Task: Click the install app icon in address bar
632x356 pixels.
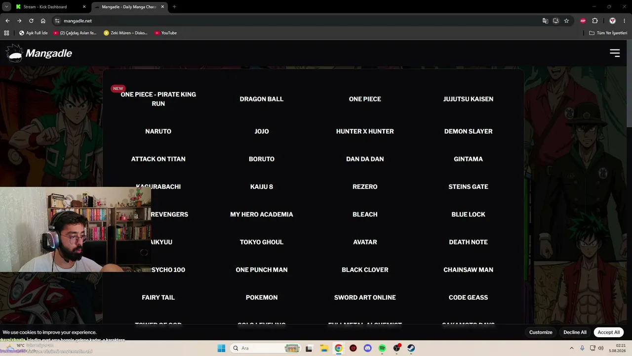Action: (x=556, y=21)
